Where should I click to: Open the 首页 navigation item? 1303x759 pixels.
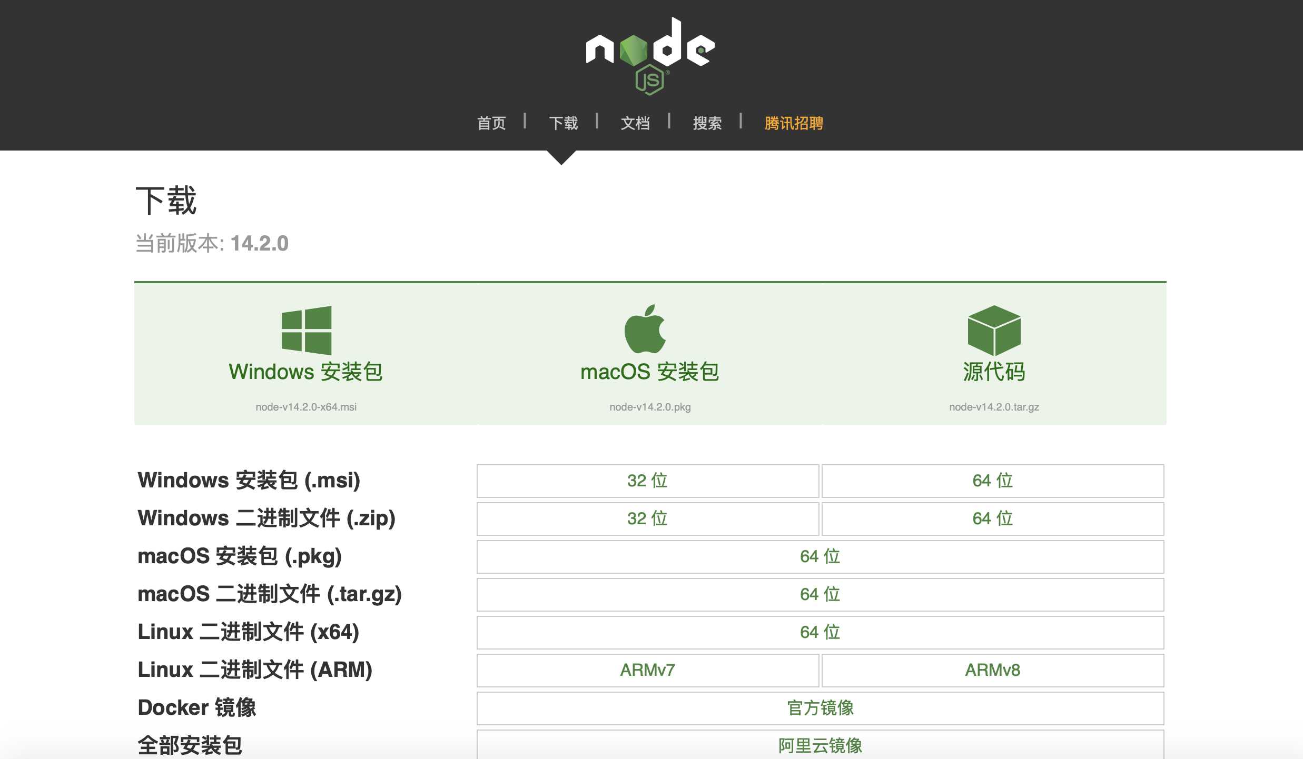click(491, 123)
